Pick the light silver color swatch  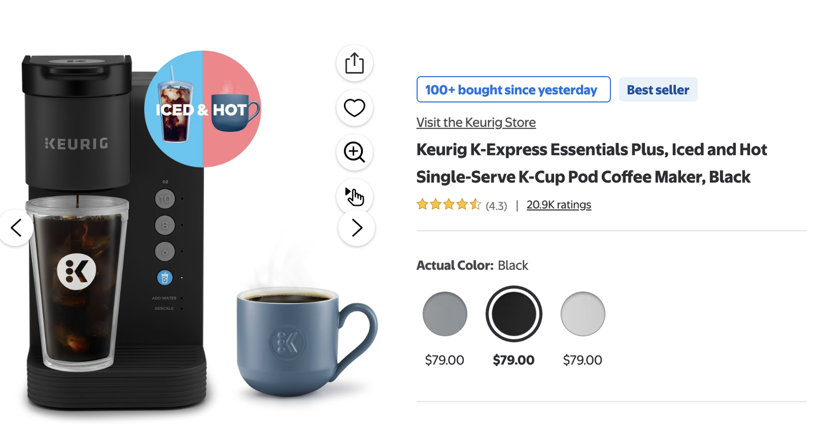(583, 314)
